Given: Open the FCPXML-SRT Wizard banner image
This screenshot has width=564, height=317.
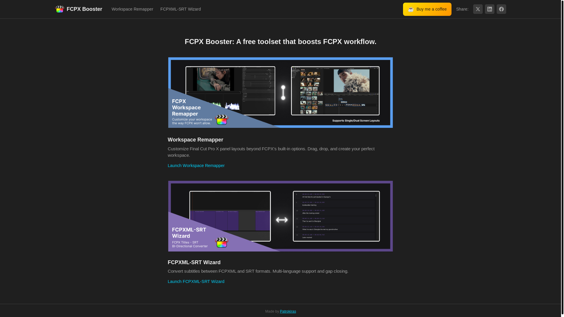Looking at the screenshot, I should point(281,216).
